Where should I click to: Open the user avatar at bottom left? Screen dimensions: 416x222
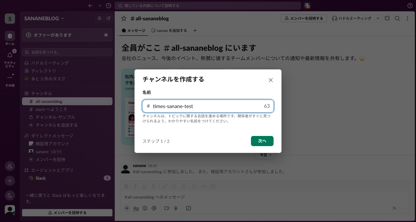[10, 210]
